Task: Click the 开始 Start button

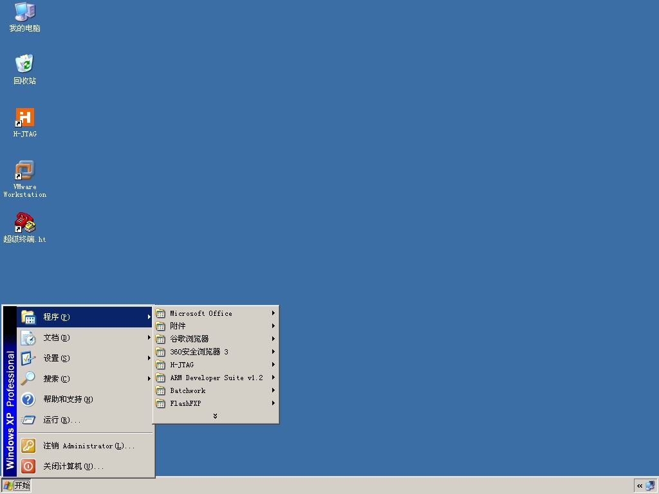Action: coord(17,486)
